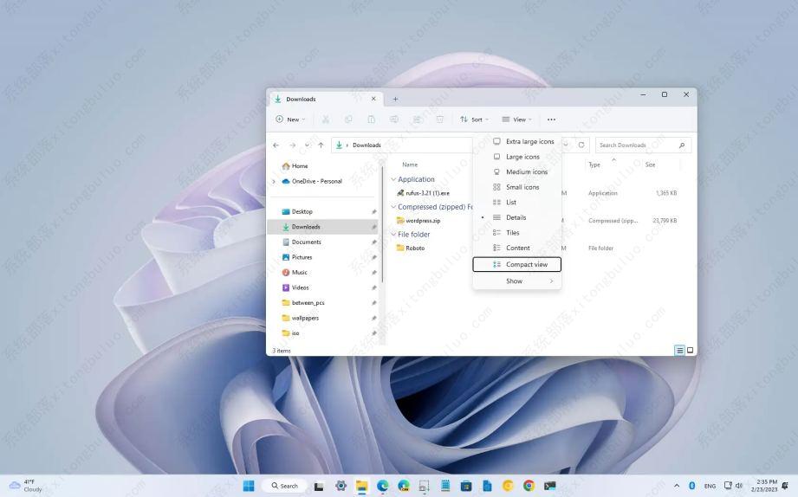Click the Refresh icon next to address bar
798x497 pixels.
coord(581,145)
